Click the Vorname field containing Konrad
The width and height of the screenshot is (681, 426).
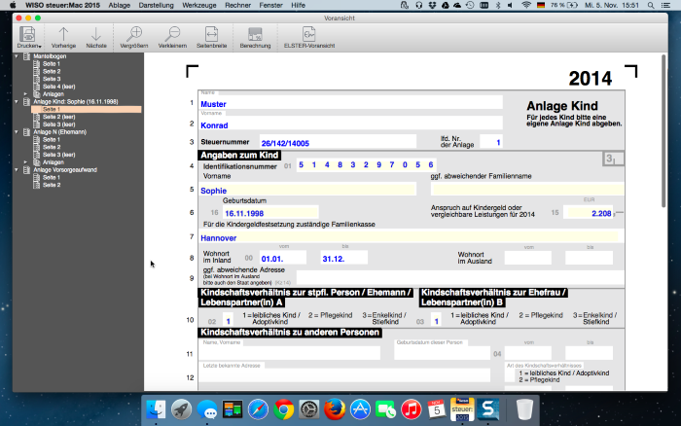pyautogui.click(x=350, y=124)
